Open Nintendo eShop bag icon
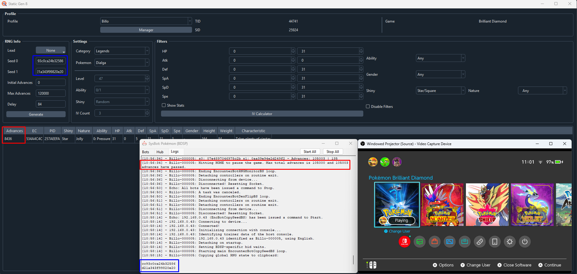 (434, 242)
